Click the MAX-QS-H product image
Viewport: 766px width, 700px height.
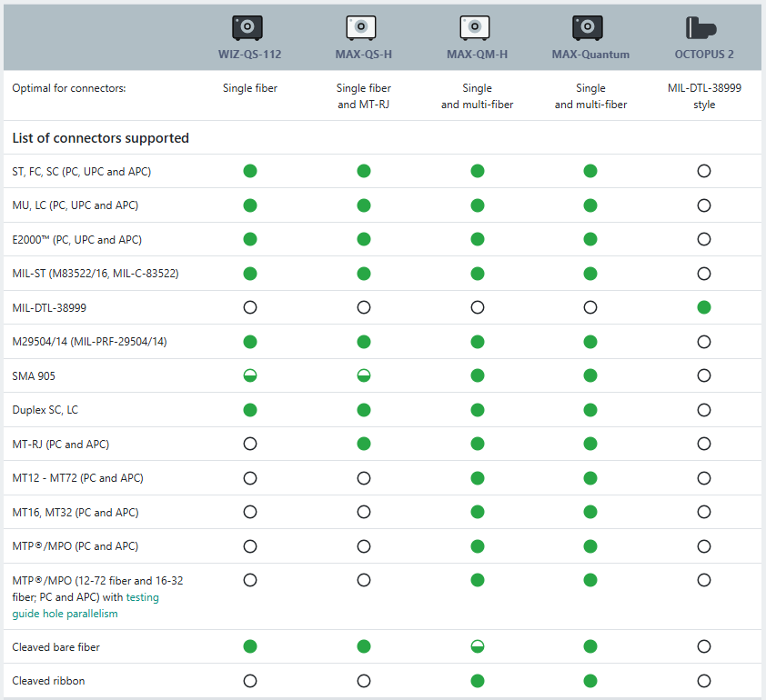(363, 27)
